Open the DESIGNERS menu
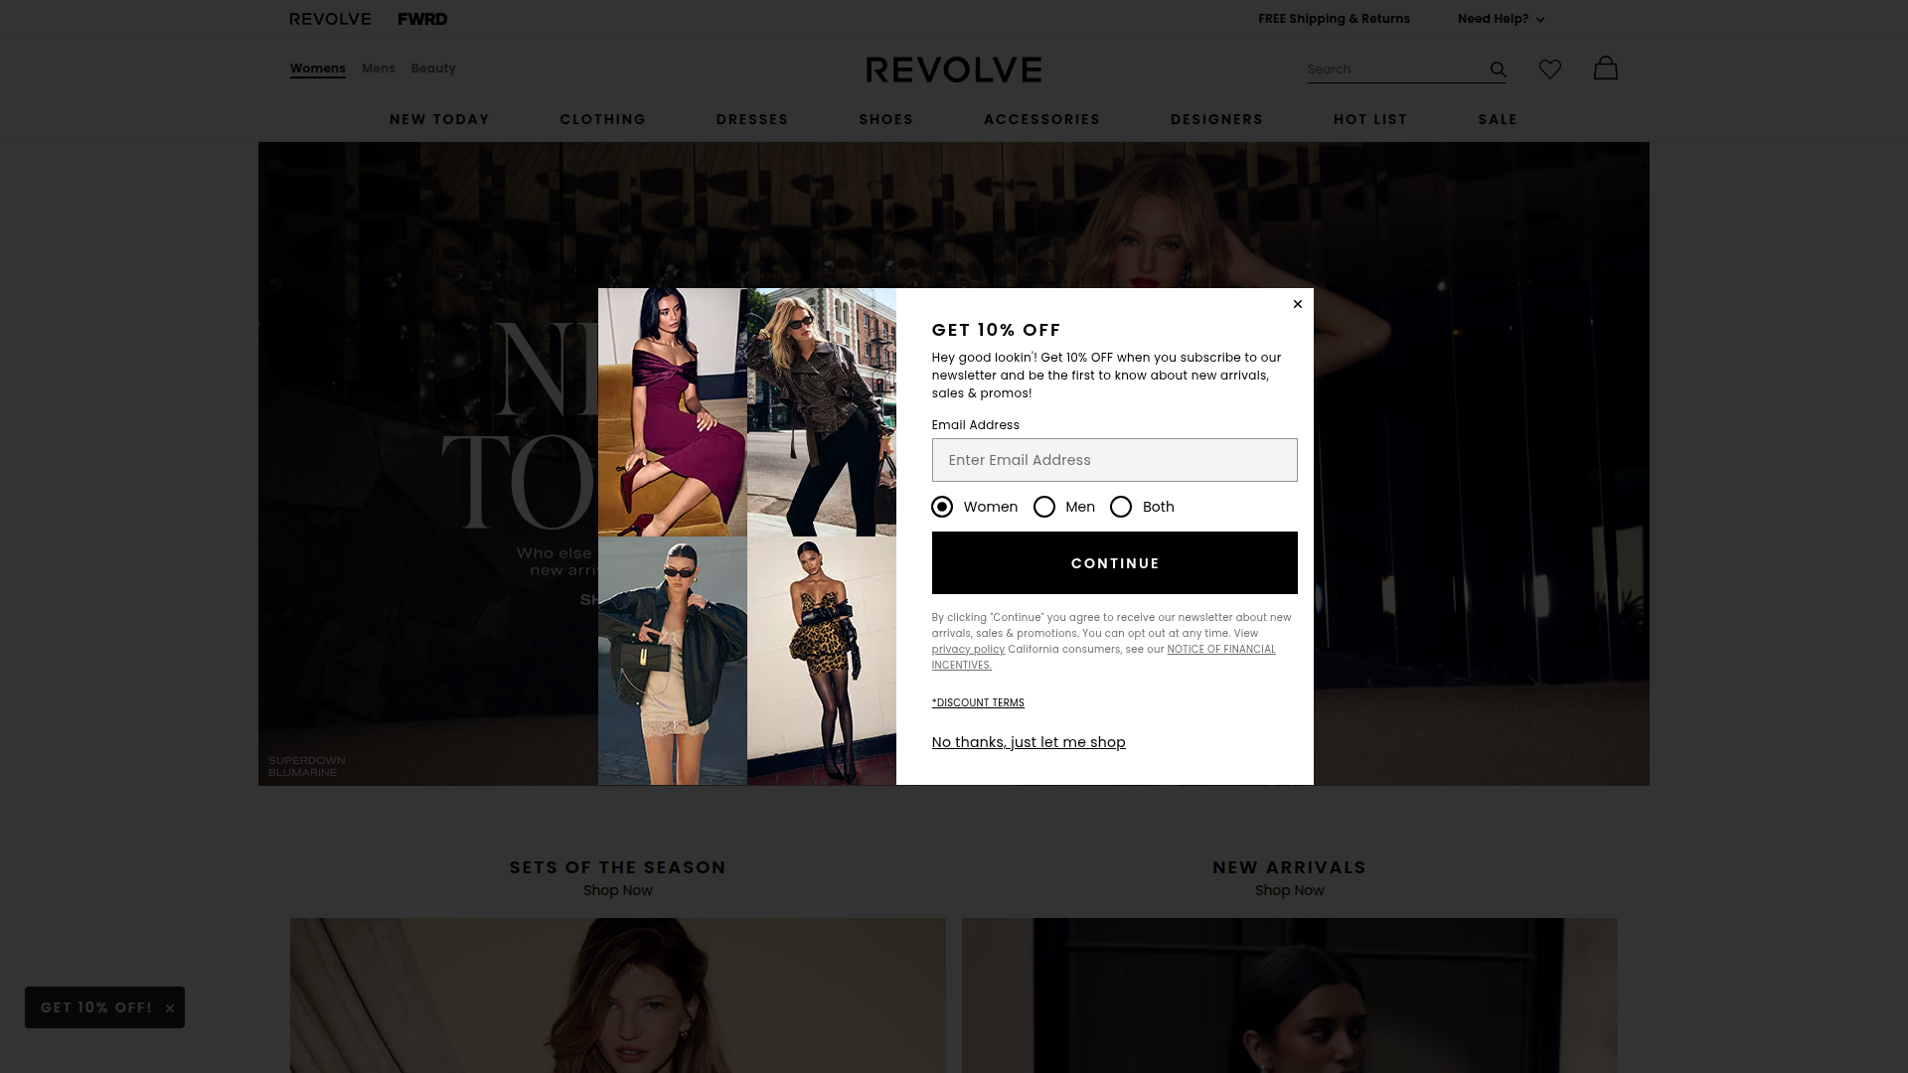The height and width of the screenshot is (1073, 1908). [1216, 119]
